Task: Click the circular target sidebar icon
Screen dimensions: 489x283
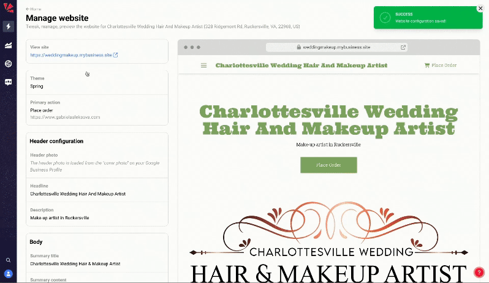Action: coord(8,63)
